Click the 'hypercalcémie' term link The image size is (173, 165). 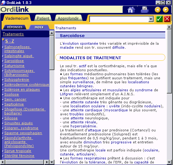coord(83,126)
